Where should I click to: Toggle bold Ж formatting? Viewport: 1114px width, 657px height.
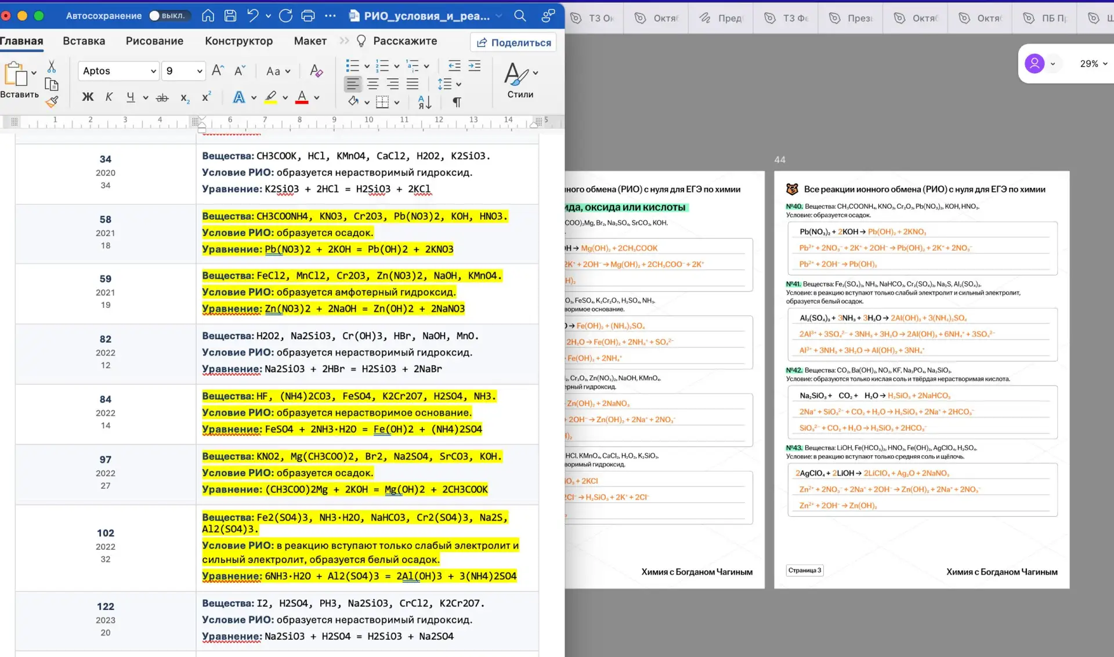pos(88,97)
